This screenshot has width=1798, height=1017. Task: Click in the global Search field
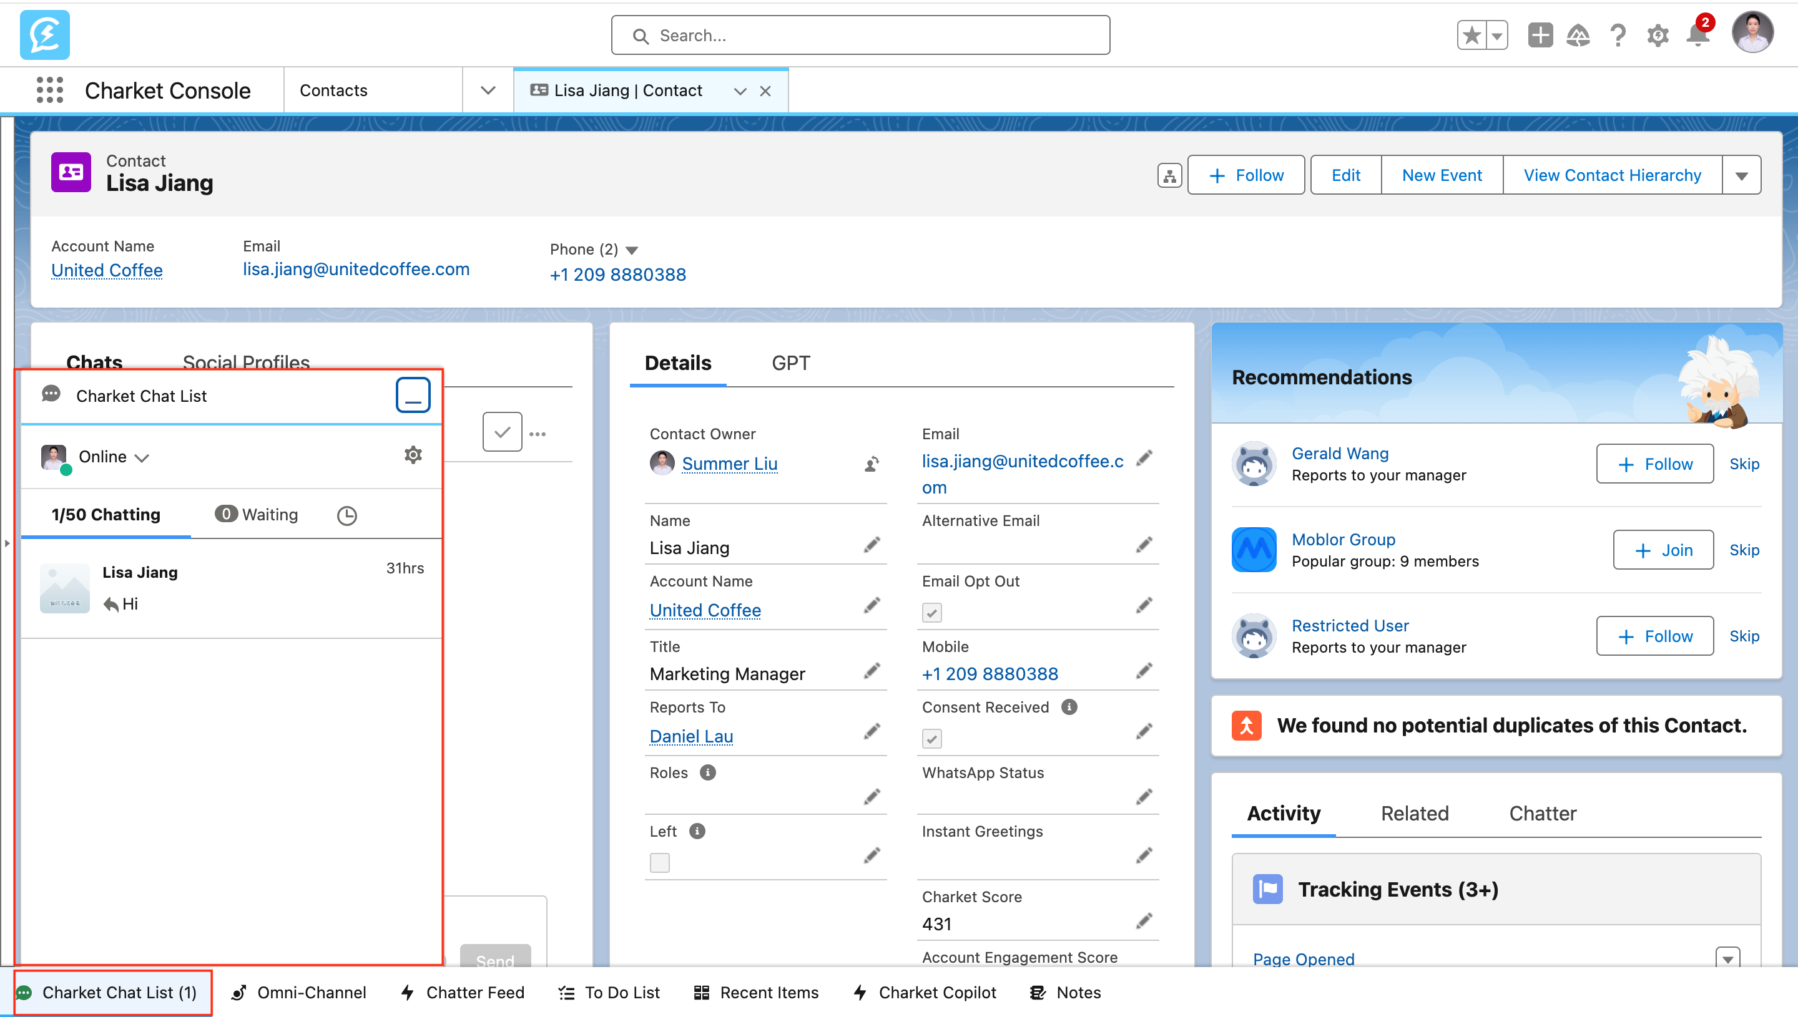[860, 35]
